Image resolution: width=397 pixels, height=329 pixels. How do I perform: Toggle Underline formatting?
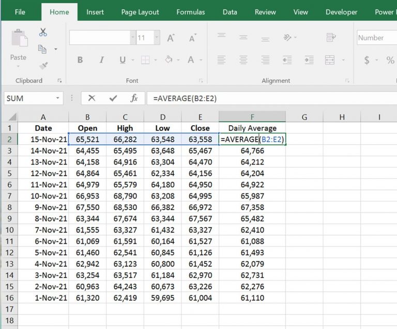tap(123, 60)
